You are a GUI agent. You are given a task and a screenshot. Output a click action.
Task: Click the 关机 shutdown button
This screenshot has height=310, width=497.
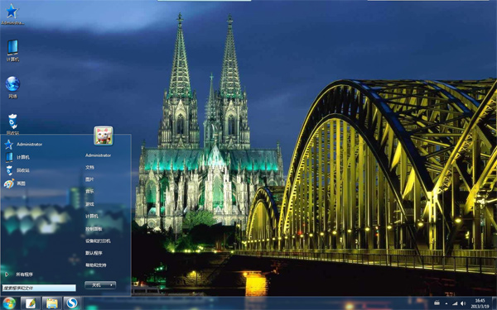point(96,285)
